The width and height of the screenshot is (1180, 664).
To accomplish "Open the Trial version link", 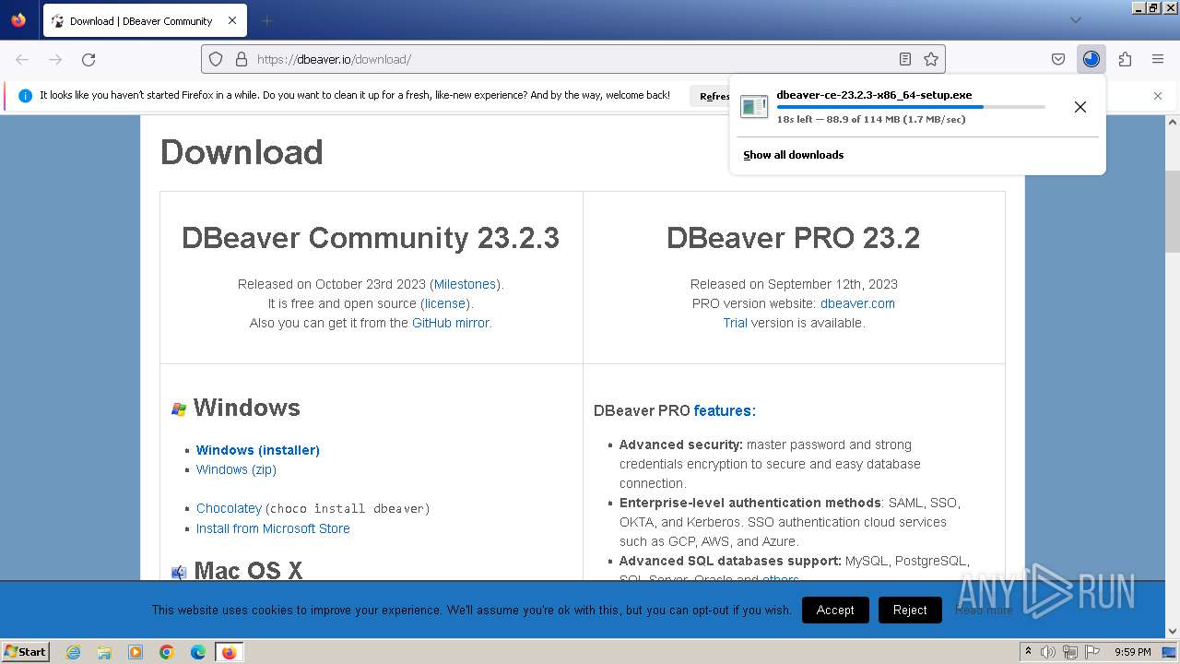I will 735,323.
